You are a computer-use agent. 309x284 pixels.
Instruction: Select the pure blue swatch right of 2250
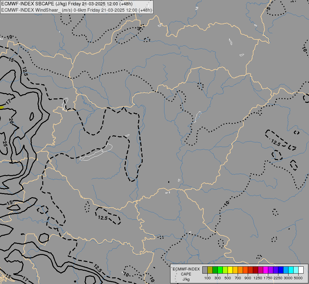281,270
